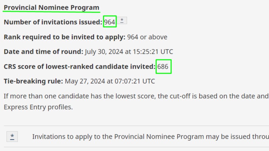
Task: Click the July 30, 2024 round date
Action: (x=104, y=52)
